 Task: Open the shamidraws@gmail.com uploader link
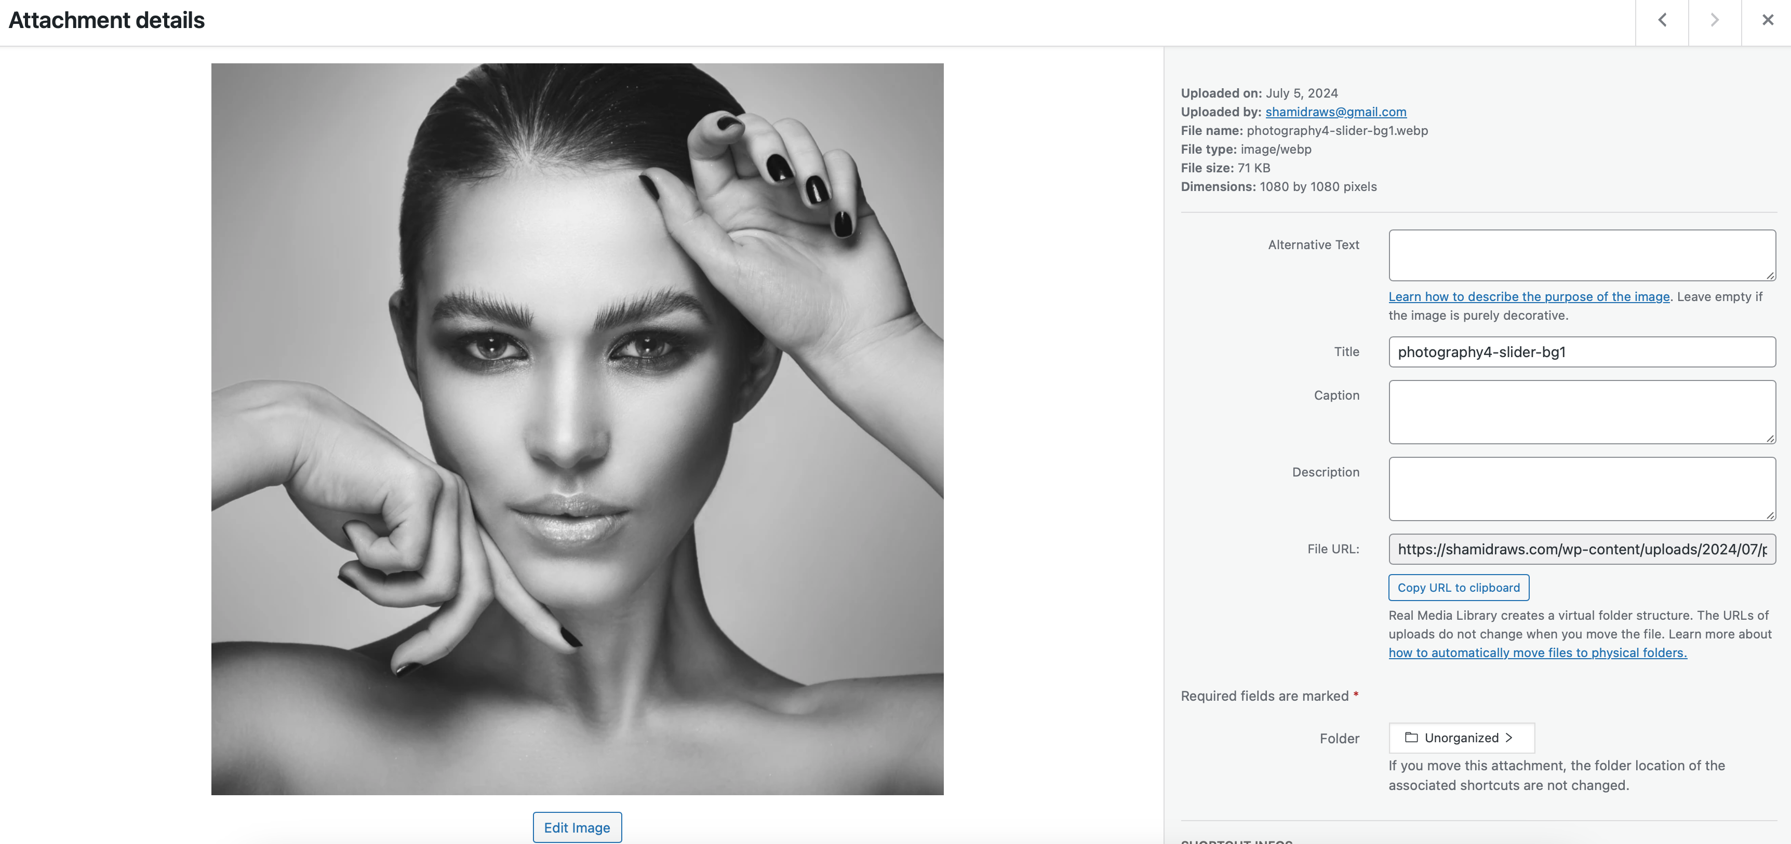[x=1335, y=112]
